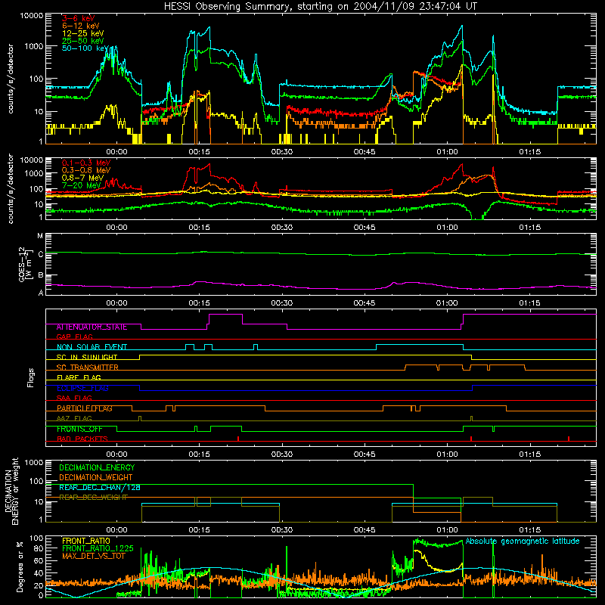
Task: Click the 0.8-7 MeV legend entry
Action: (82, 178)
